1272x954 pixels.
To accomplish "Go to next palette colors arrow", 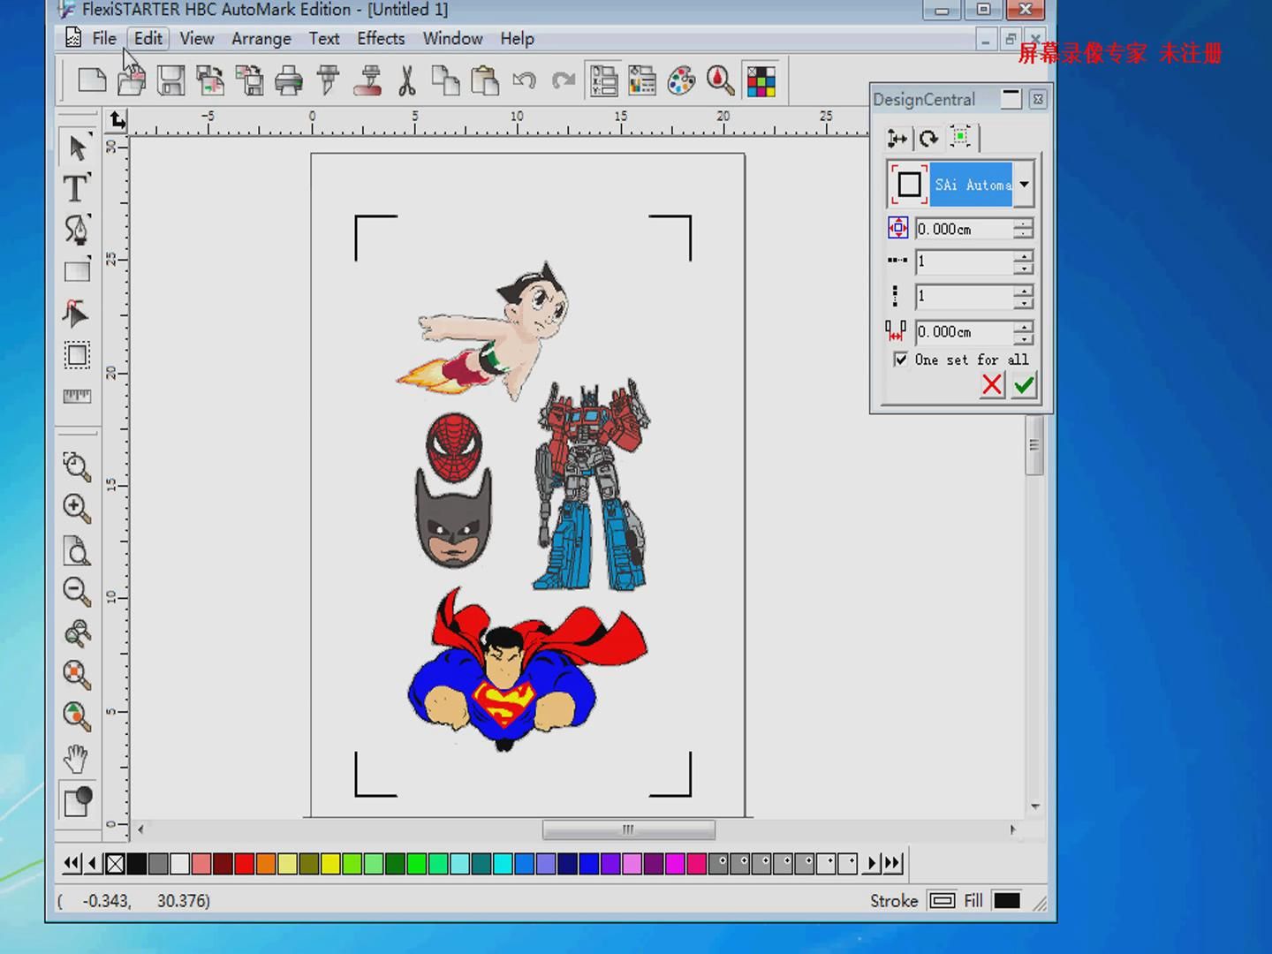I will pyautogui.click(x=872, y=863).
